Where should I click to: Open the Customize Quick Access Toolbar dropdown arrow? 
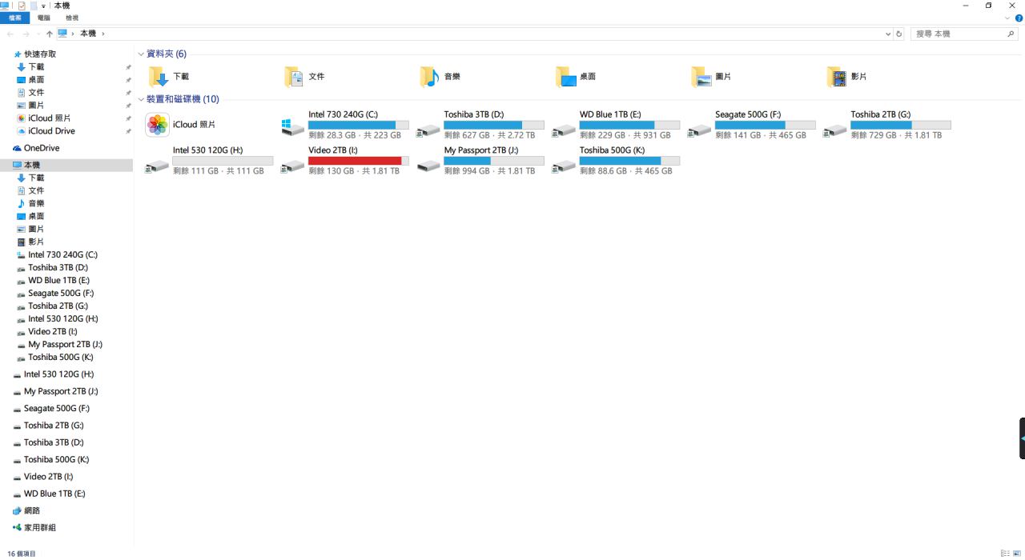tap(44, 6)
